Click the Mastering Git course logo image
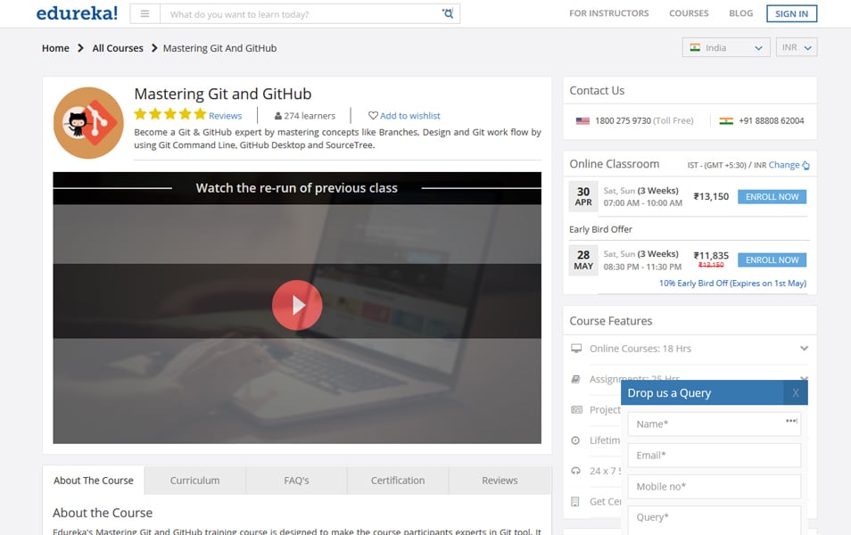The height and width of the screenshot is (535, 851). coord(88,123)
